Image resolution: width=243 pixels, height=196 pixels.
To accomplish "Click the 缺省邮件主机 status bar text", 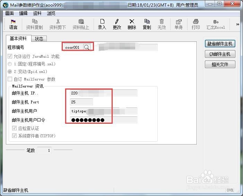I will point(16,190).
